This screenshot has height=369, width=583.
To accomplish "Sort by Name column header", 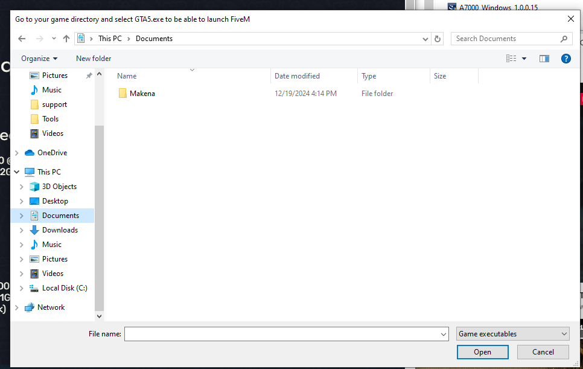I will click(x=127, y=76).
